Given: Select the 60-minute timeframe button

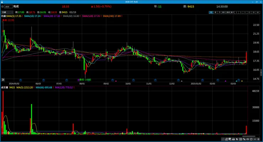Looking at the screenshot, I should pos(258,12).
